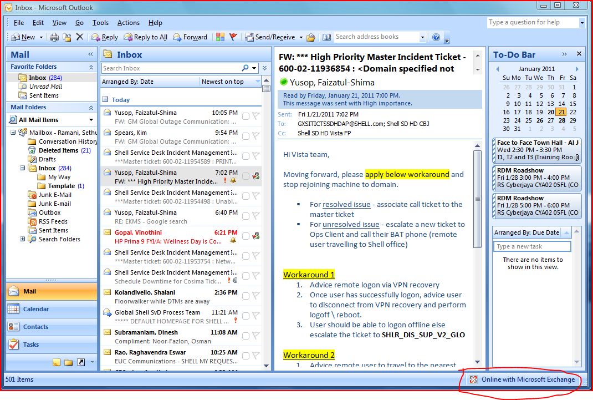Click the resolved issue link in the email

pos(347,204)
